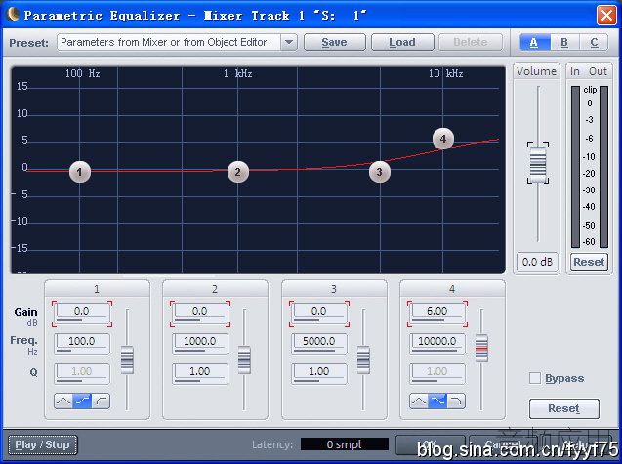The height and width of the screenshot is (464, 622).
Task: Switch to comparison setting C
Action: [594, 42]
